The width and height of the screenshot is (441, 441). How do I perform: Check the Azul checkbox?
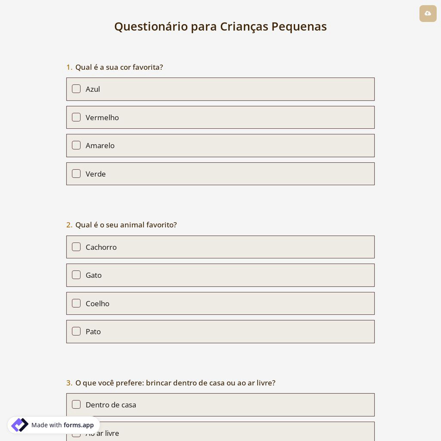tap(76, 89)
